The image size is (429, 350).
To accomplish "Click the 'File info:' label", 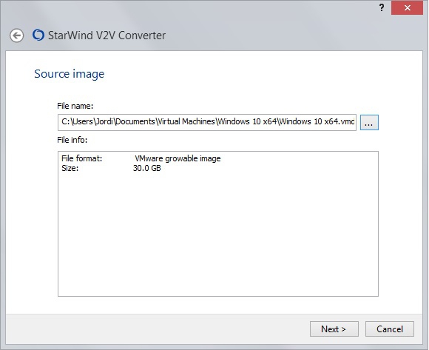I will (72, 140).
